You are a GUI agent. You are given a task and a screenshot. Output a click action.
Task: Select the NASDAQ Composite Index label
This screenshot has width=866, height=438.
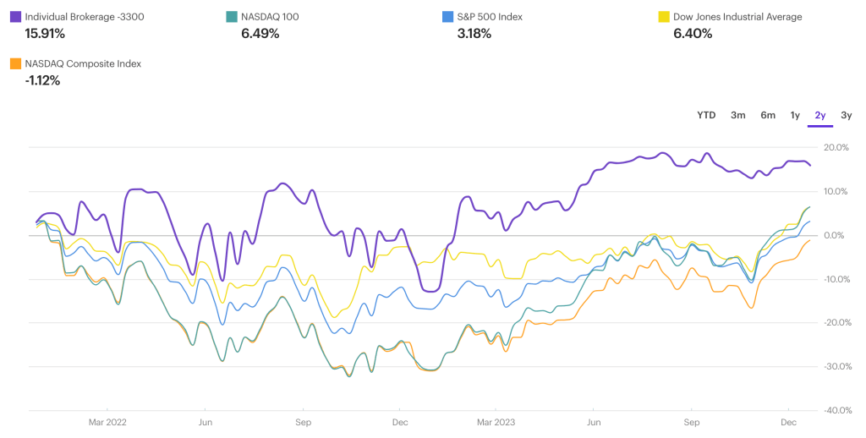(x=83, y=63)
